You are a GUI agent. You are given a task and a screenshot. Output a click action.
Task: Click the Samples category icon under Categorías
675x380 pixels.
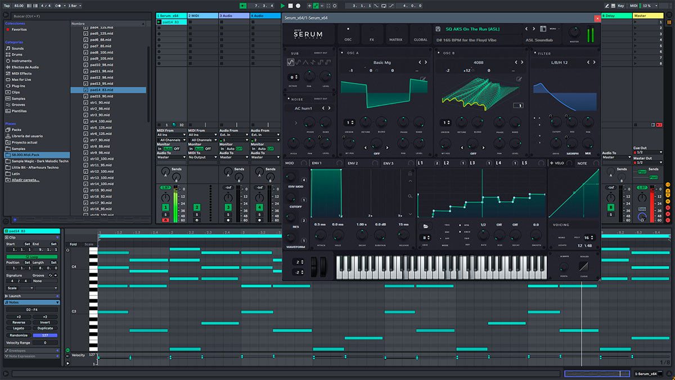click(7, 99)
